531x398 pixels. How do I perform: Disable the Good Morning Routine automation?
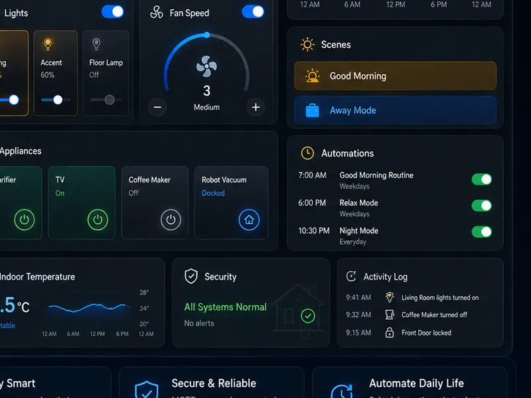(x=482, y=179)
